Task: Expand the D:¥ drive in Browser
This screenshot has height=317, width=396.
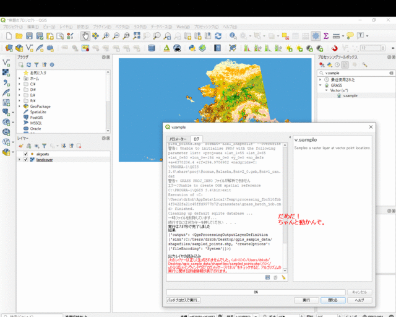Action: [x=19, y=90]
